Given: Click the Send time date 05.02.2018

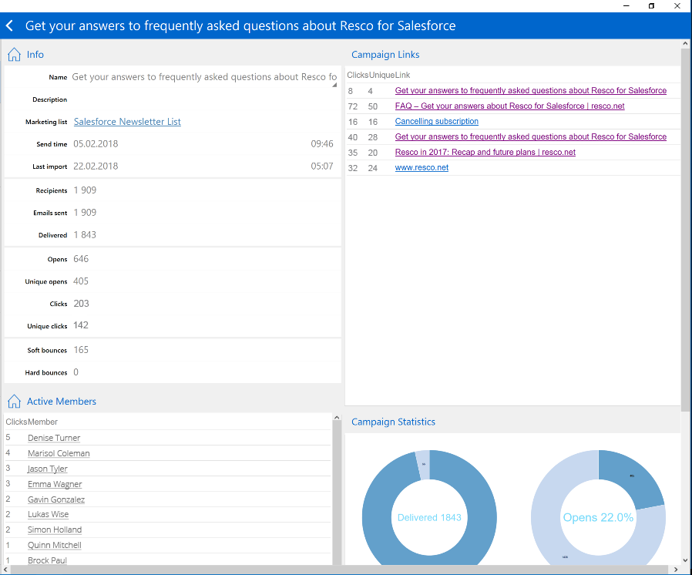Looking at the screenshot, I should click(x=96, y=144).
